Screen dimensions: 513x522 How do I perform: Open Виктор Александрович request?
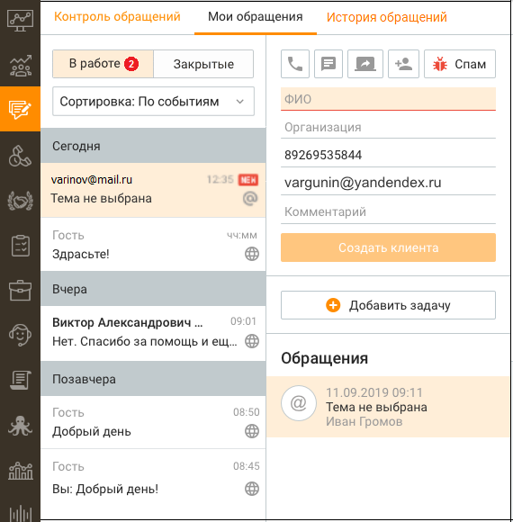pos(153,333)
